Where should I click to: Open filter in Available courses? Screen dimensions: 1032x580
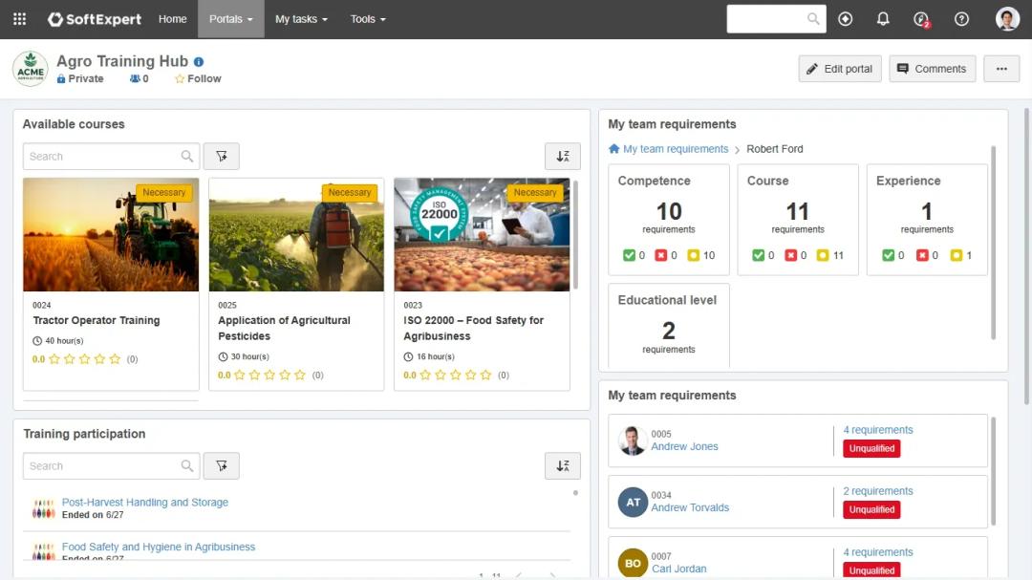click(x=222, y=157)
